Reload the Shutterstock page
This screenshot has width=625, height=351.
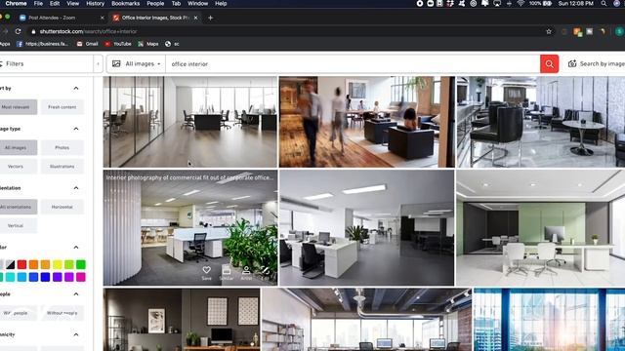[18, 31]
